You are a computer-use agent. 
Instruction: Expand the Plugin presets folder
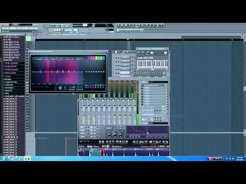coord(11,66)
